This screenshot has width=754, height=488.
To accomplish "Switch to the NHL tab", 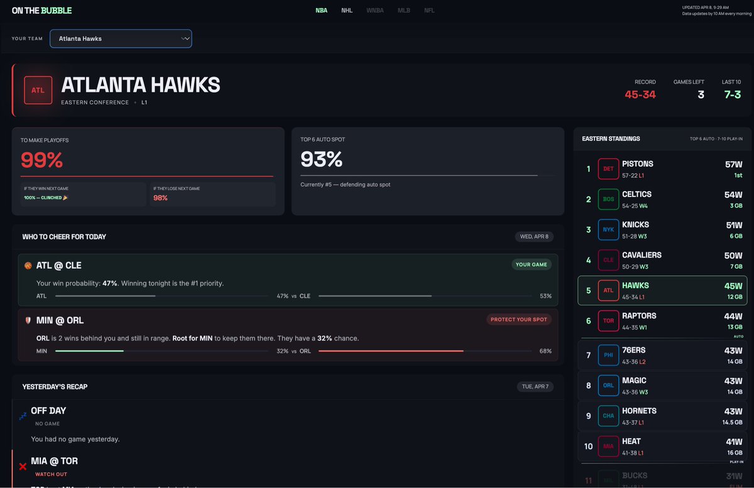I will pos(347,11).
